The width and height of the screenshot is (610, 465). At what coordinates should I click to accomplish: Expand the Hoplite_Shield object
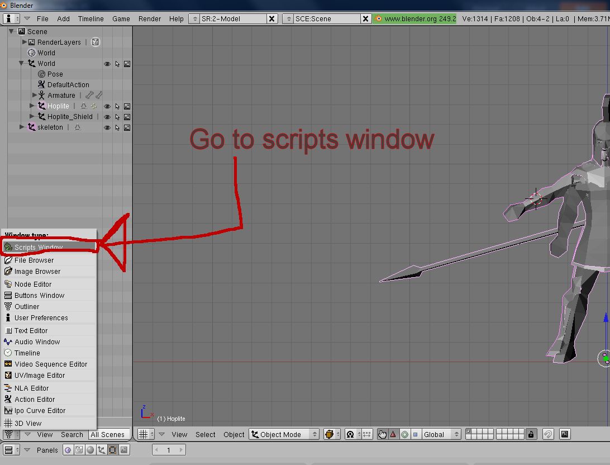point(32,116)
